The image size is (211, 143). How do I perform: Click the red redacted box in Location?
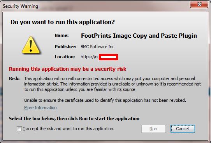[x=109, y=57]
